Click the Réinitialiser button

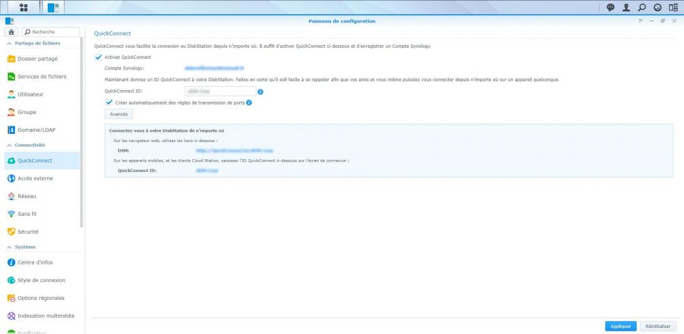coord(658,326)
